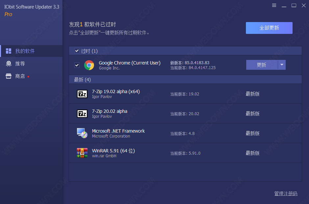This screenshot has height=204, width=309.
Task: Click 当前版本: 4.8 text
Action: [182, 134]
